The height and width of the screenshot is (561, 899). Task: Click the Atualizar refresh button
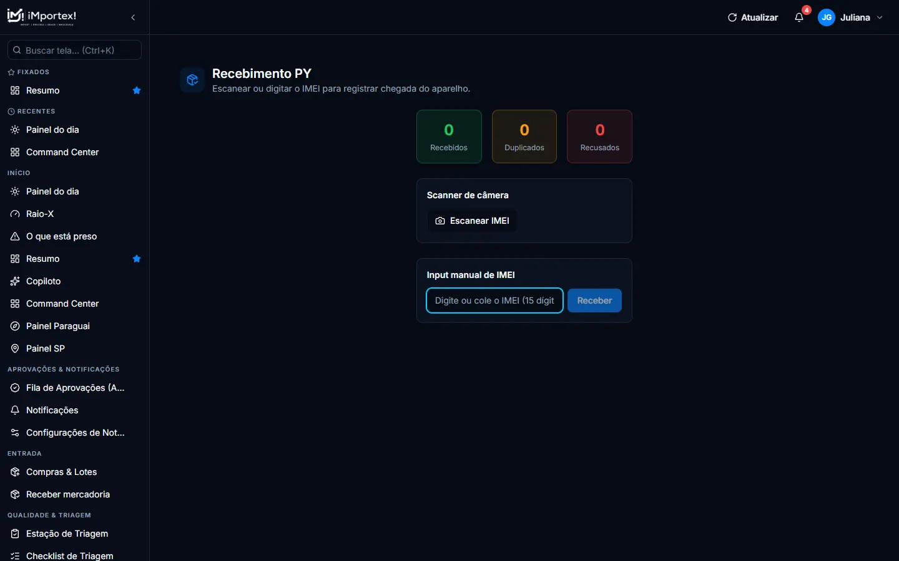click(753, 17)
